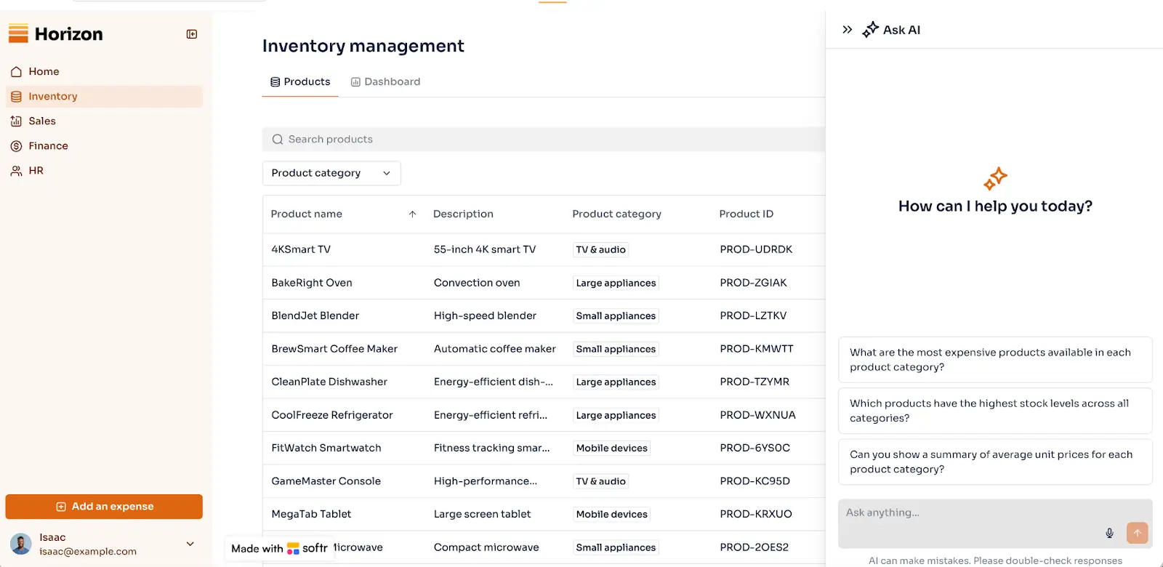1163x567 pixels.
Task: Click the large orange sparkle icon
Action: (995, 178)
